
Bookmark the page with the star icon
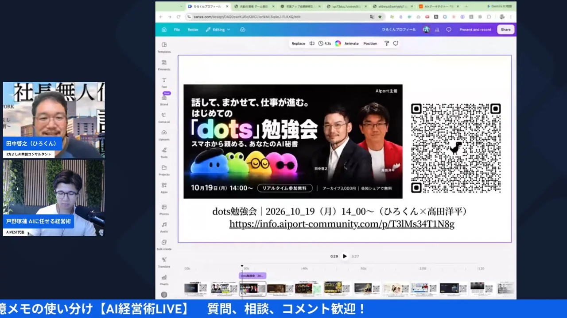point(380,17)
